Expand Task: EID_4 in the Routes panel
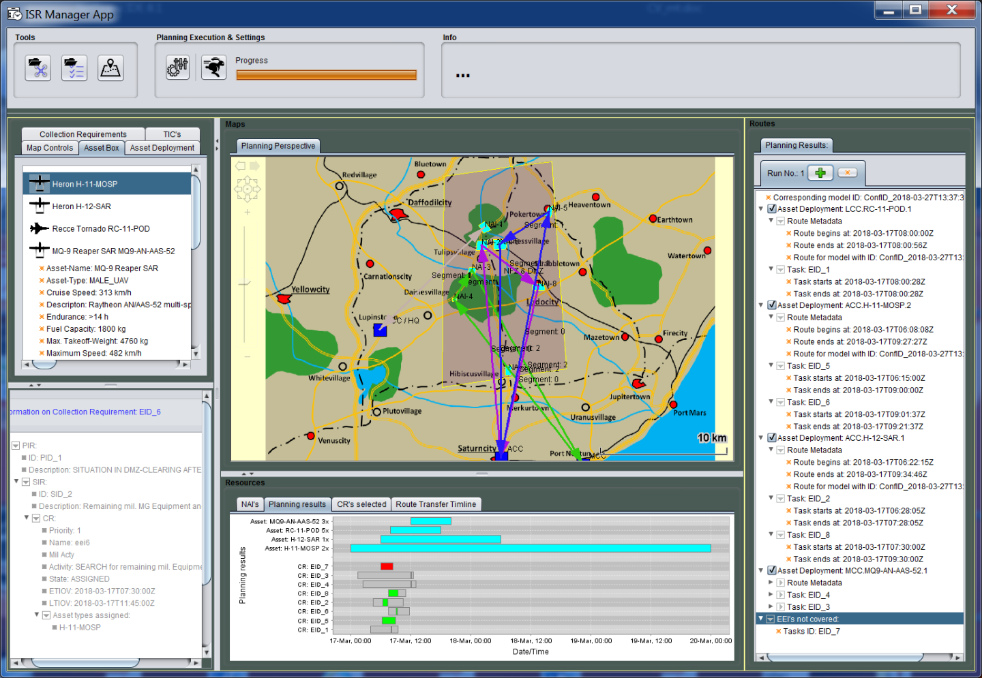Screen dimensions: 982x678 click(x=769, y=594)
